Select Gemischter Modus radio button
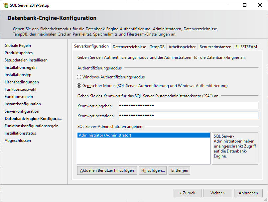268x202 pixels. (79, 85)
